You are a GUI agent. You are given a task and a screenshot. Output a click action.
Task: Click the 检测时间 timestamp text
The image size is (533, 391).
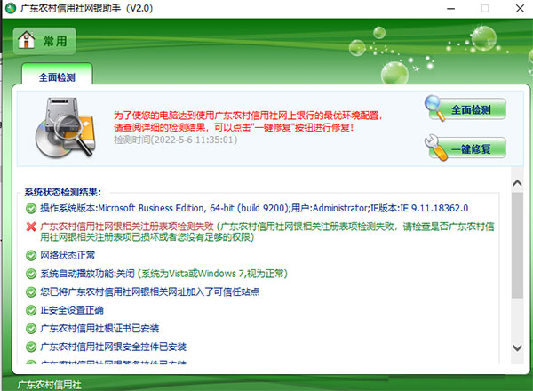point(175,140)
